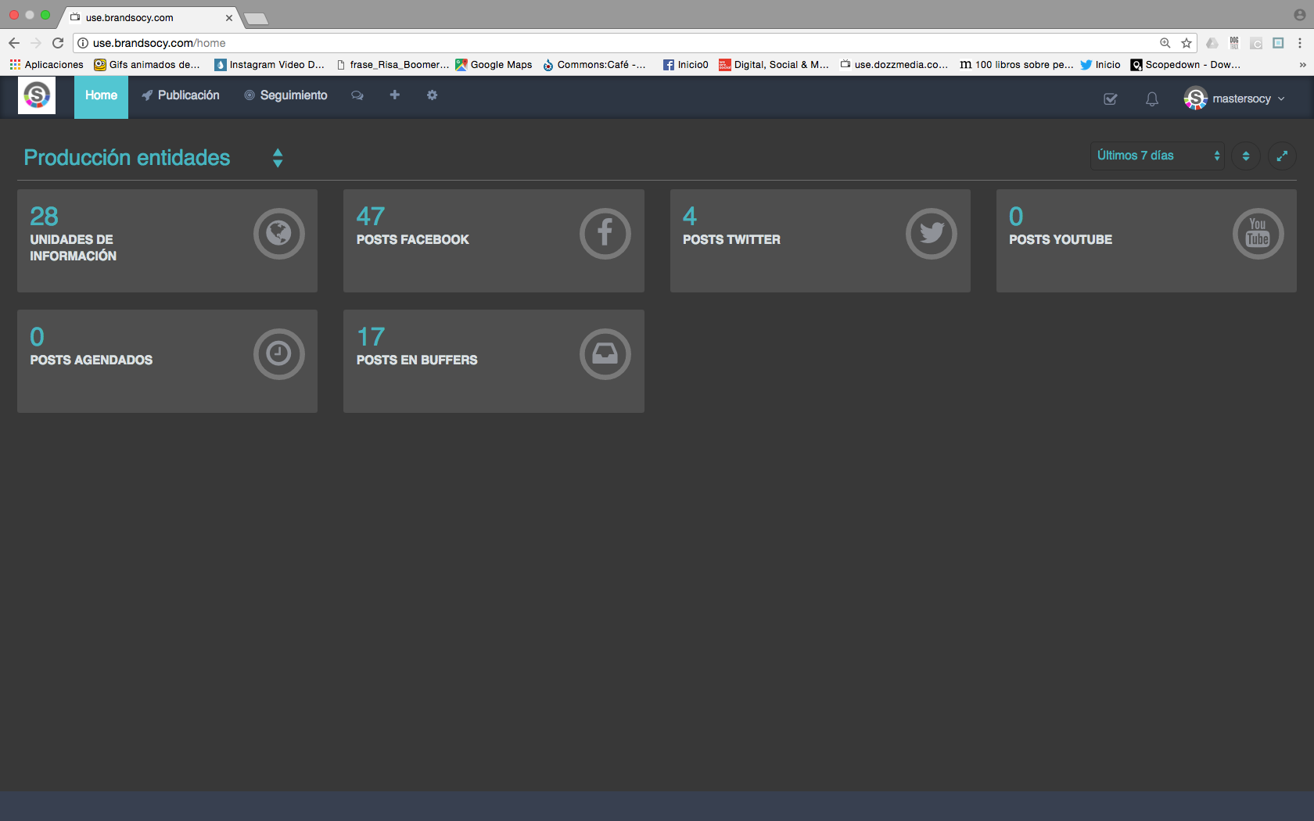The width and height of the screenshot is (1314, 821).
Task: Open the Scopedown bookmark
Action: (1186, 65)
